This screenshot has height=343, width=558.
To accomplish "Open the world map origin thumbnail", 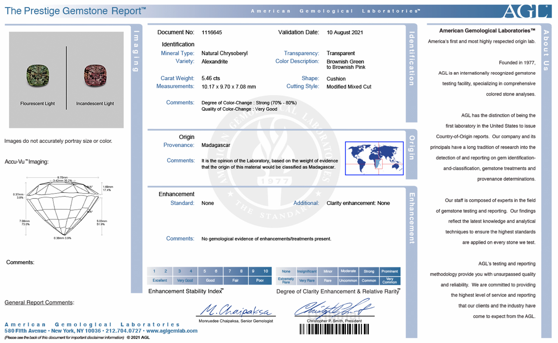I will click(x=374, y=158).
